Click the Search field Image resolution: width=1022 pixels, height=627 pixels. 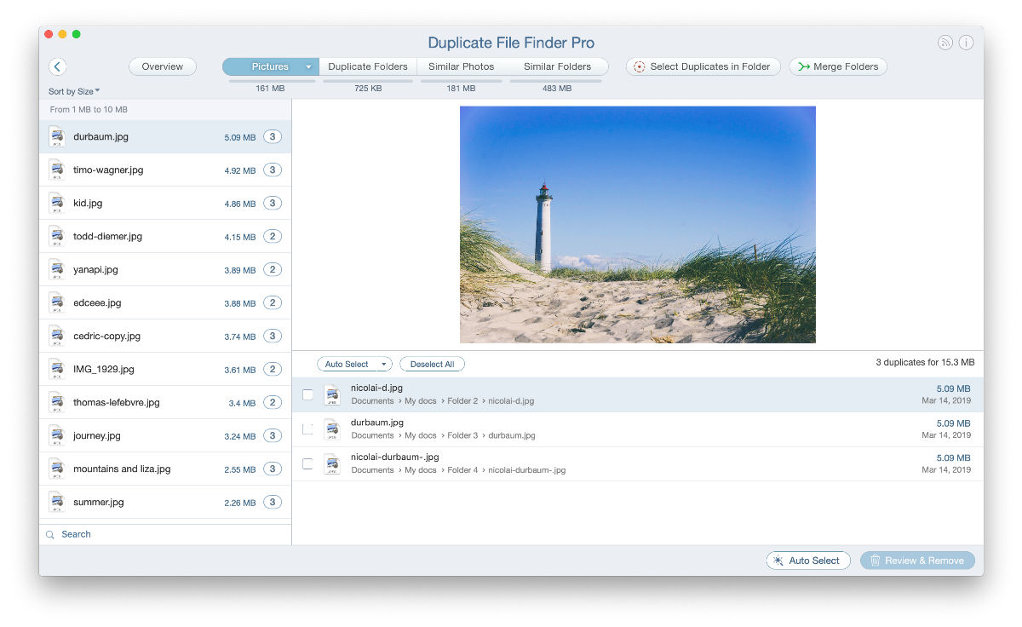[x=165, y=535]
